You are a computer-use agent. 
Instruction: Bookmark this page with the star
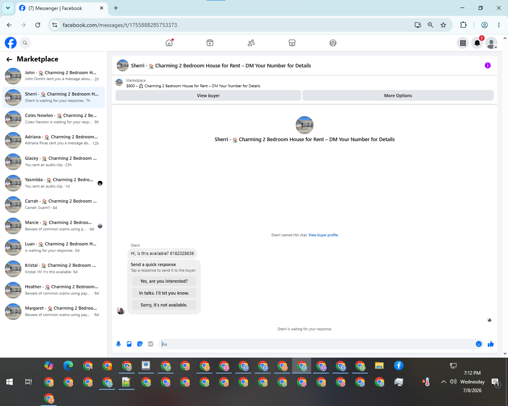coord(443,25)
